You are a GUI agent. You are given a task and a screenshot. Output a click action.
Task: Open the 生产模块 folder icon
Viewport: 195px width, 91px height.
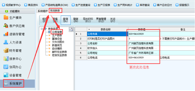6,17
